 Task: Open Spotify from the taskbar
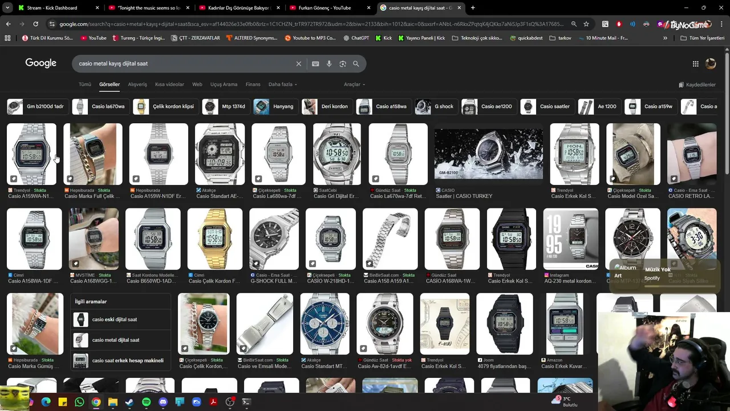tap(146, 402)
